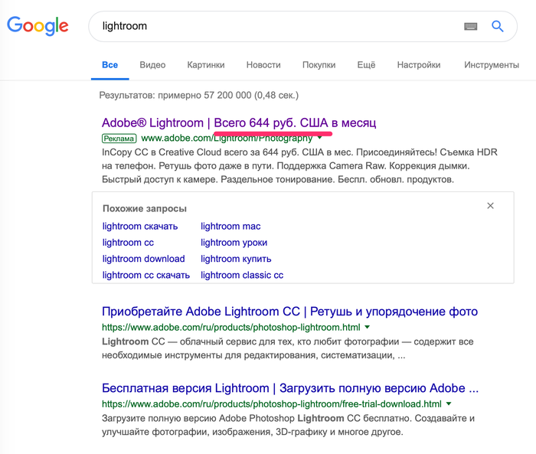The height and width of the screenshot is (454, 536).
Task: Click the Похожие запросы heading
Action: 145,208
